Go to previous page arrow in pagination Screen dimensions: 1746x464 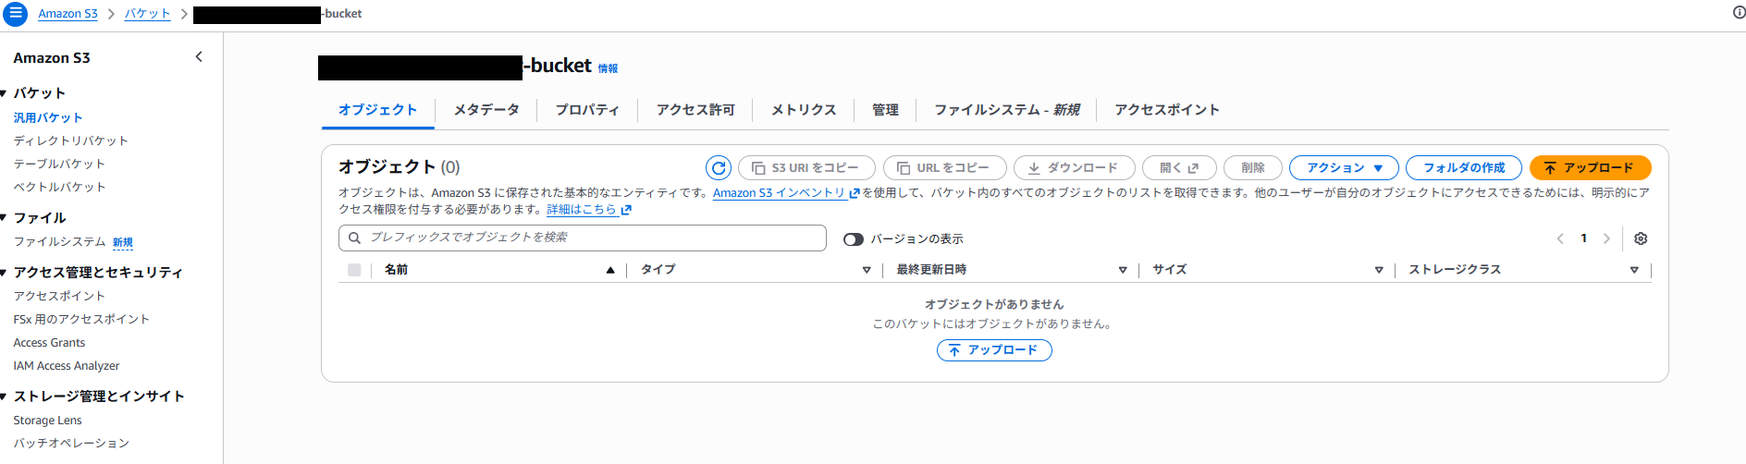(1560, 238)
